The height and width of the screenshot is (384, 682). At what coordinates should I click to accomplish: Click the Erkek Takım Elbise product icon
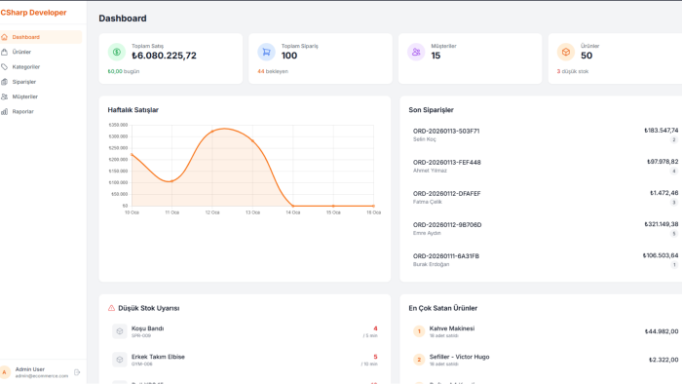click(x=120, y=360)
